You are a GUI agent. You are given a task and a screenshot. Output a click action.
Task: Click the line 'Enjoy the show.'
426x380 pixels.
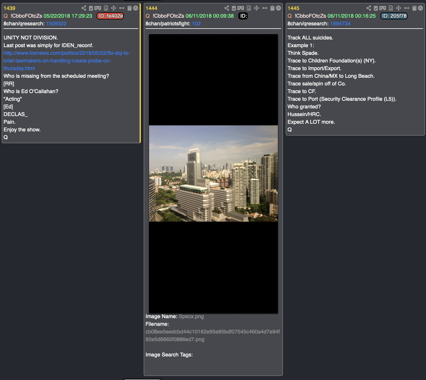coord(22,130)
